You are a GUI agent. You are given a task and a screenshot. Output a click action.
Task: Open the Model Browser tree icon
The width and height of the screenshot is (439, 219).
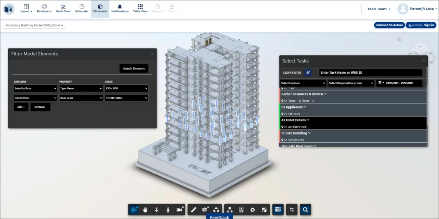click(230, 210)
